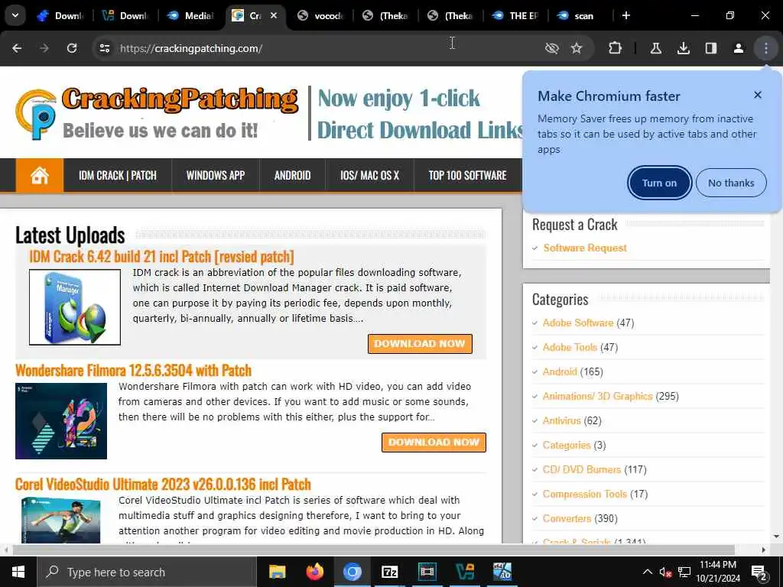Decline Memory Saver with No thanks
This screenshot has height=587, width=783.
pos(731,183)
